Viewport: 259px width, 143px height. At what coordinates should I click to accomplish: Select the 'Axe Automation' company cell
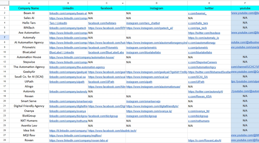click(29, 33)
